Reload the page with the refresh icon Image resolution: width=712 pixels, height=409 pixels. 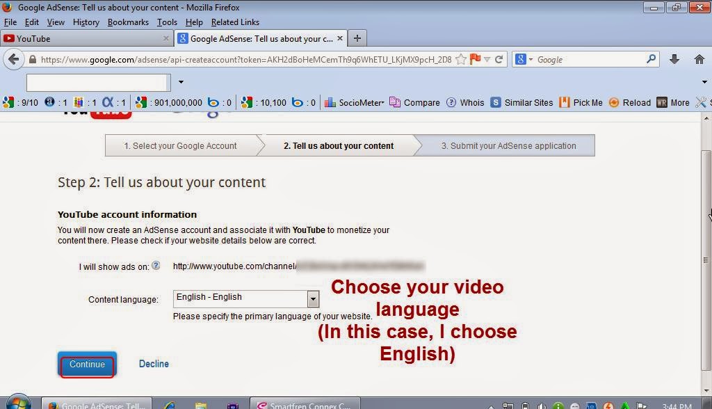[x=499, y=60]
